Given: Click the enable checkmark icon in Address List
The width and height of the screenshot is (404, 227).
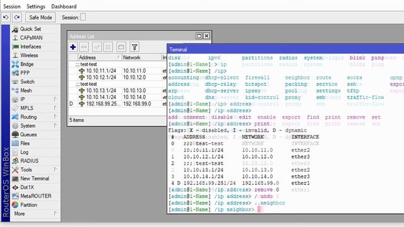Looking at the screenshot, I should [x=97, y=47].
